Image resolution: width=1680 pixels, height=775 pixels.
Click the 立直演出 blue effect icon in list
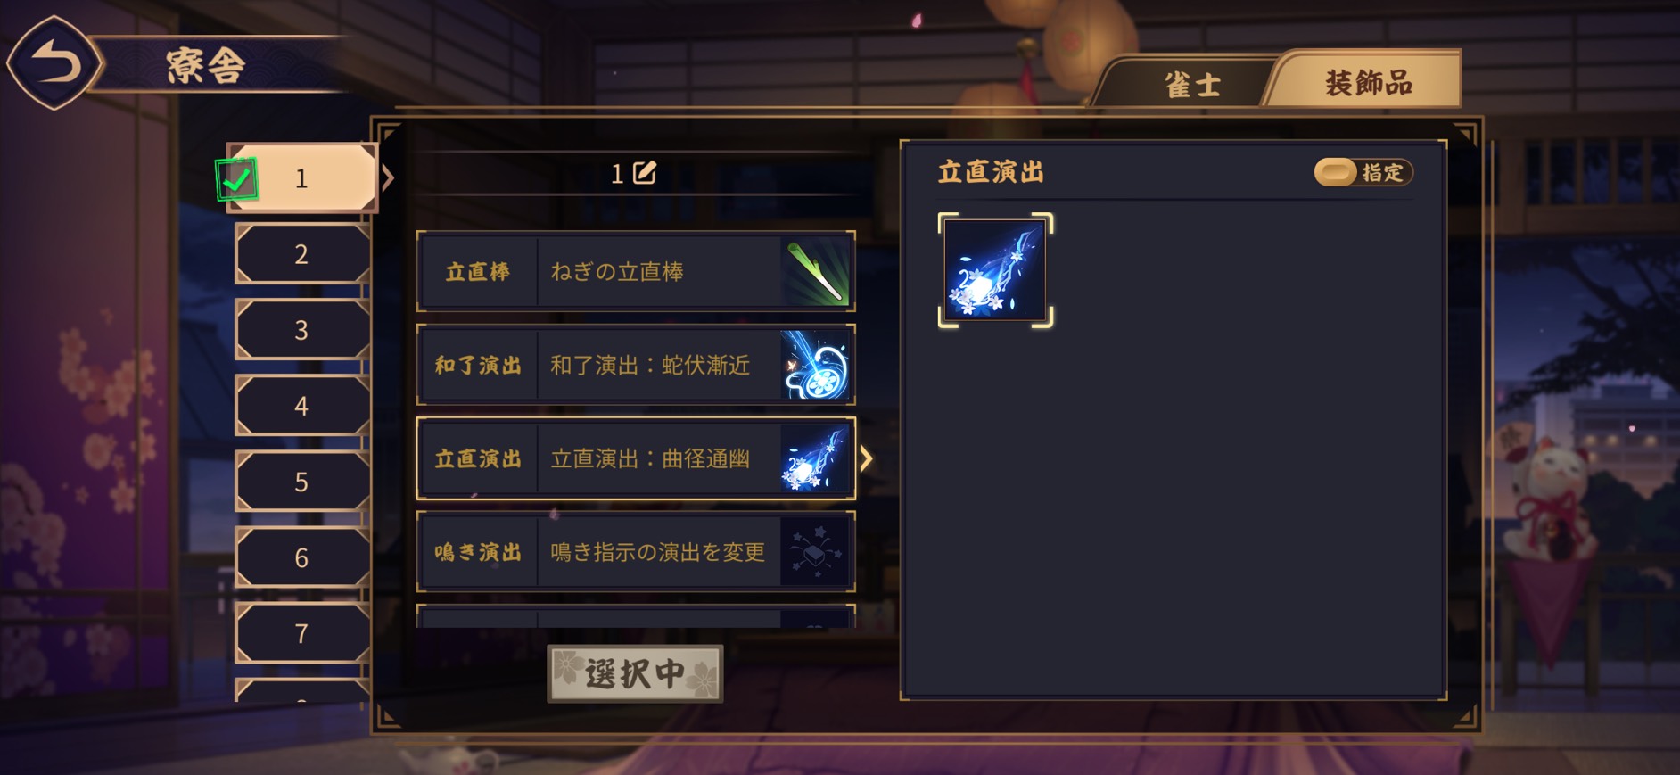pyautogui.click(x=815, y=459)
